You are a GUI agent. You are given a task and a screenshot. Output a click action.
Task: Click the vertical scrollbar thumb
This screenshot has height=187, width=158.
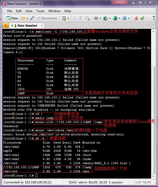(153, 120)
